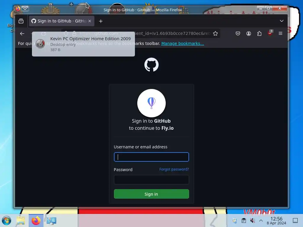
Task: Open the Extensions puzzle icon
Action: [259, 33]
